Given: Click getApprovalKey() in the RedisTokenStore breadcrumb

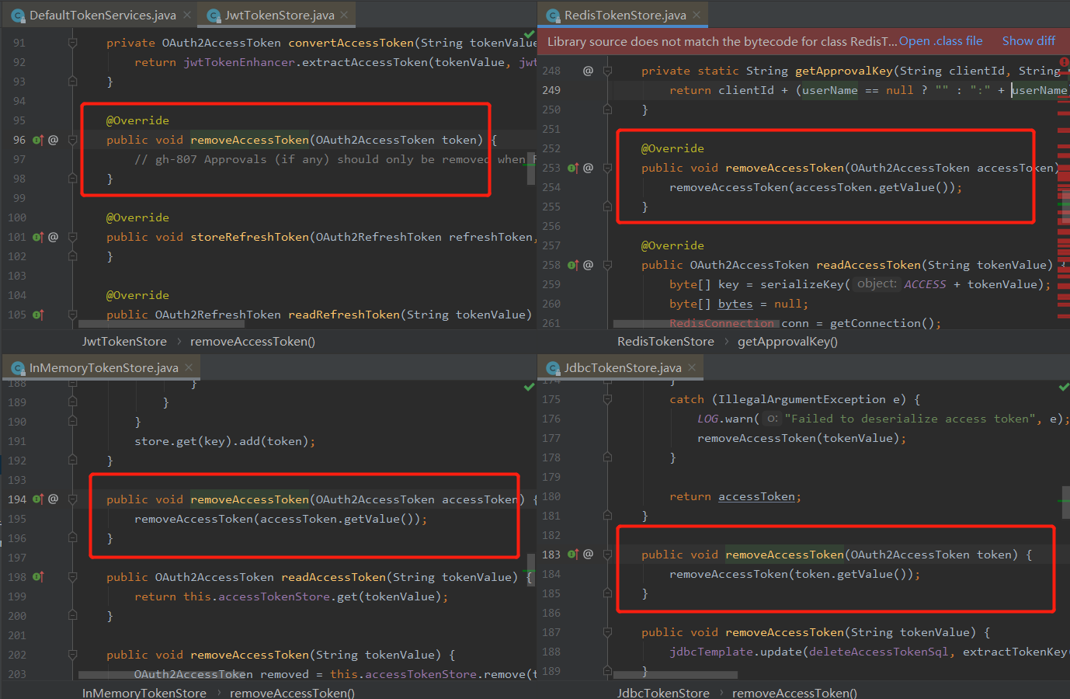Looking at the screenshot, I should (x=787, y=342).
